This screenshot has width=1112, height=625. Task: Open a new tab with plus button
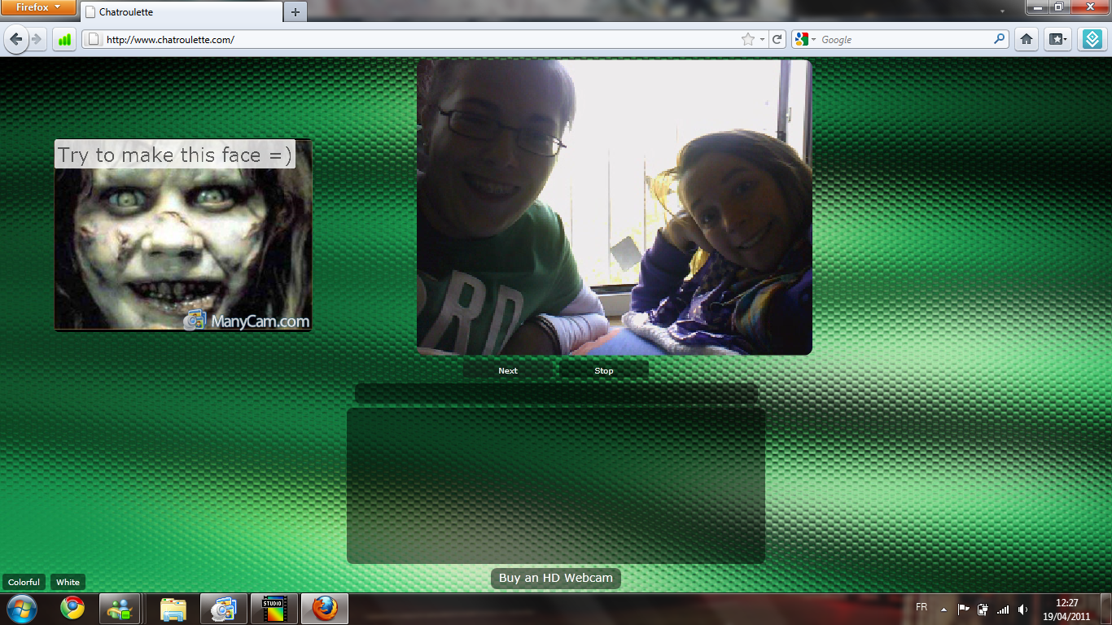coord(296,12)
